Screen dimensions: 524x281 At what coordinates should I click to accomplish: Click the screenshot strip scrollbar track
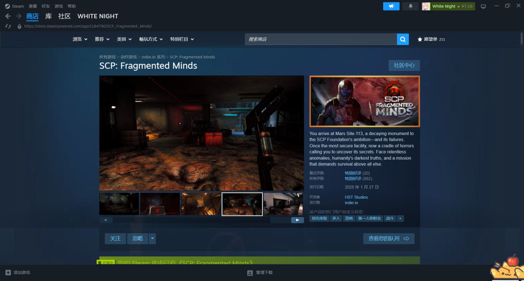coord(191,220)
